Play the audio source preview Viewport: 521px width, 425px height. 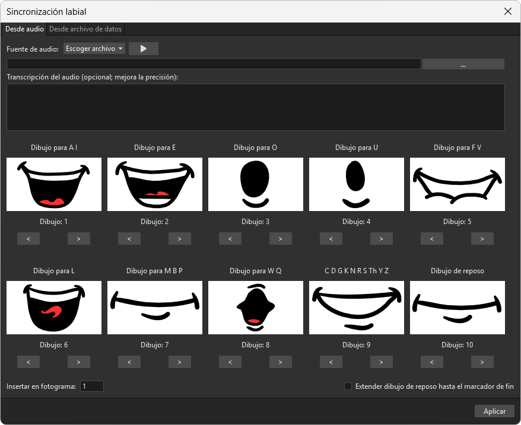143,49
